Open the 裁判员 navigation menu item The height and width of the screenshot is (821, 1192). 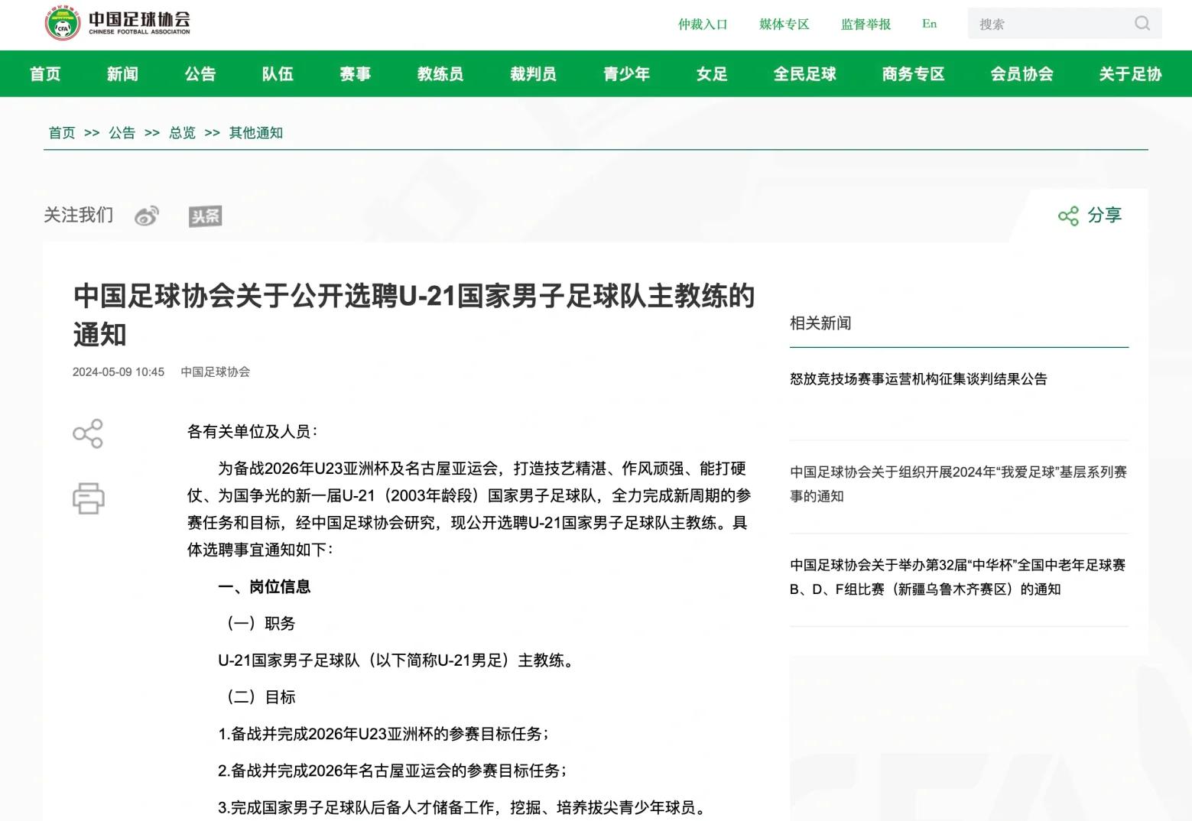pos(534,74)
